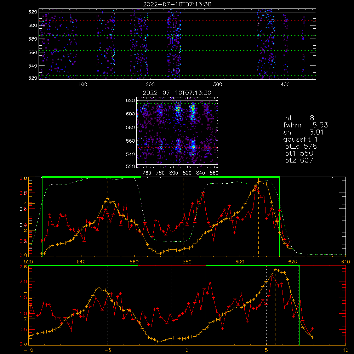Viewport: 354px width, 354px height.
Task: Click the wide spectral image at the top
Action: pos(177,44)
